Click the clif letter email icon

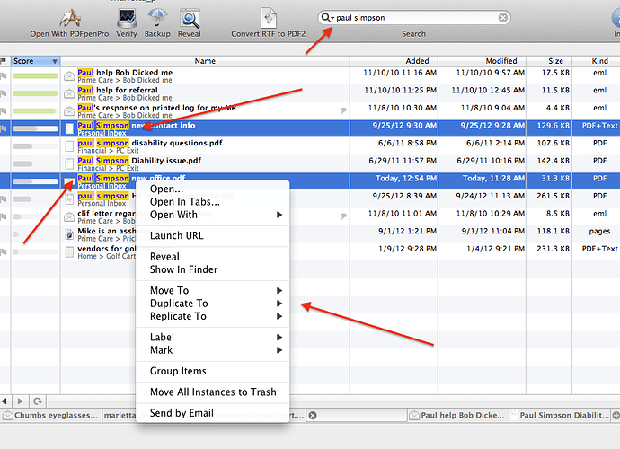point(69,216)
